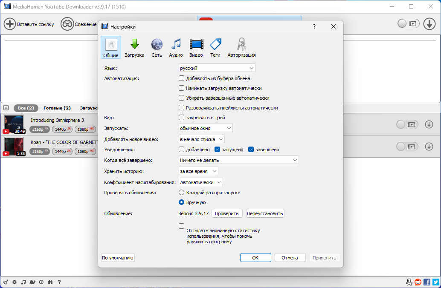Viewport: 441px width, 288px height.
Task: Select the Все (2) filter tab
Action: click(26, 108)
